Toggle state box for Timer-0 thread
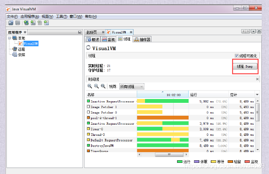 89,129
